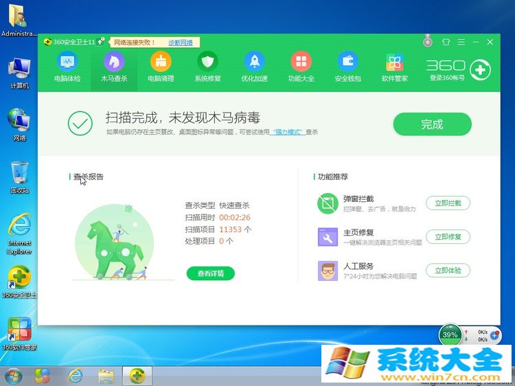The image size is (515, 386).
Task: Select 360软件管家 desktop shortcut
Action: coord(19,334)
